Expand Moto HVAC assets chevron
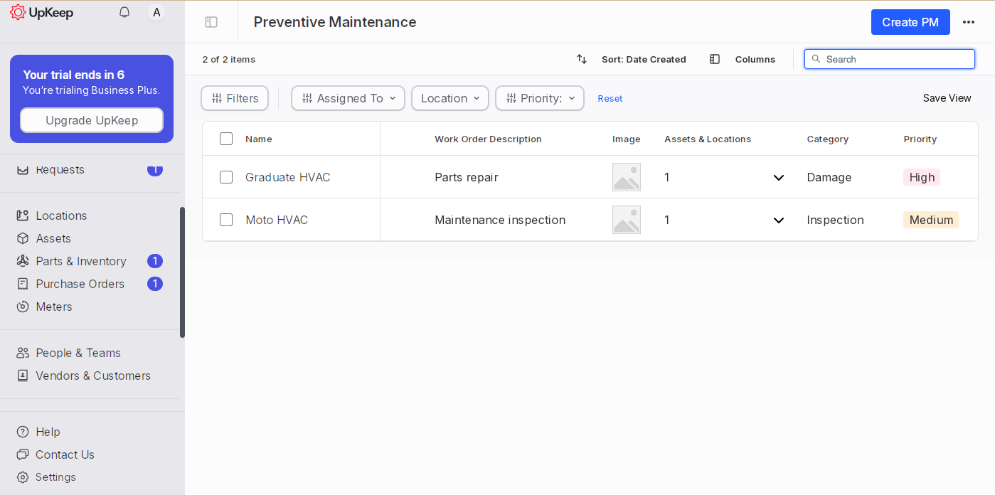 (x=779, y=220)
